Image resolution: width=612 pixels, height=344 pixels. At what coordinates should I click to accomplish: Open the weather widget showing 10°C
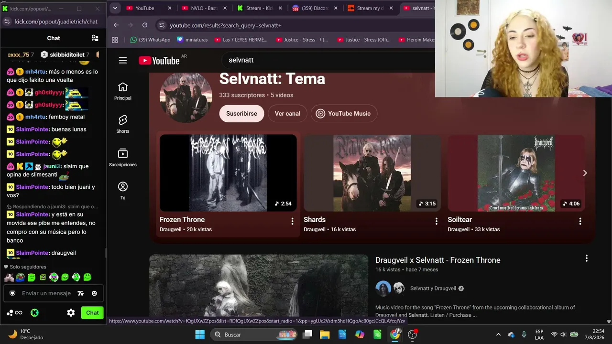[x=25, y=334]
